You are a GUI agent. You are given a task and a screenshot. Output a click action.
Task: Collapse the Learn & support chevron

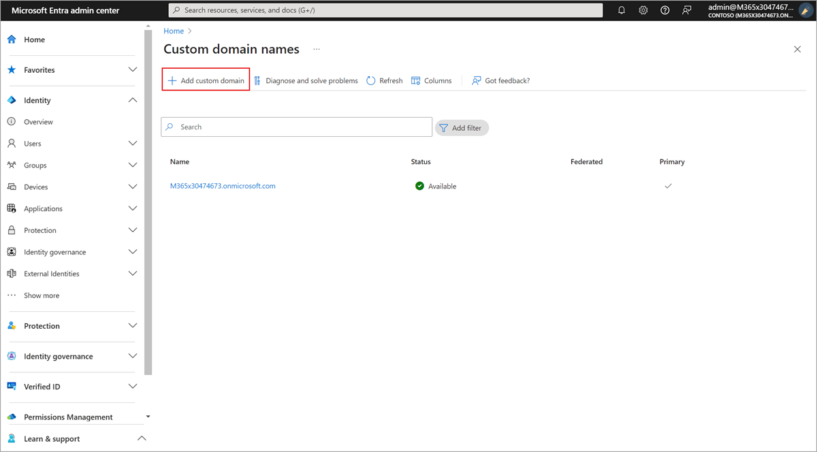(x=142, y=439)
